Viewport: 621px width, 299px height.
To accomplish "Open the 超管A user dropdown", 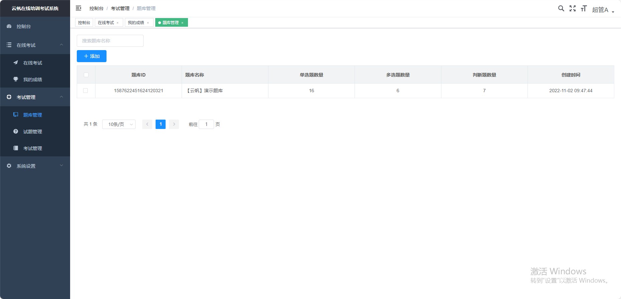I will point(603,10).
